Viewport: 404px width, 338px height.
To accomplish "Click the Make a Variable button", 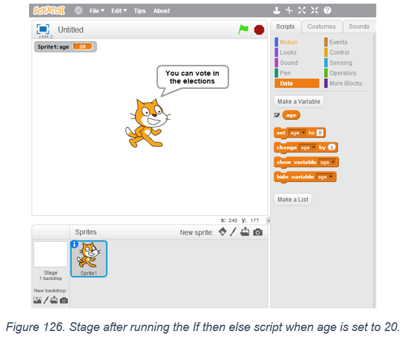I will click(299, 102).
